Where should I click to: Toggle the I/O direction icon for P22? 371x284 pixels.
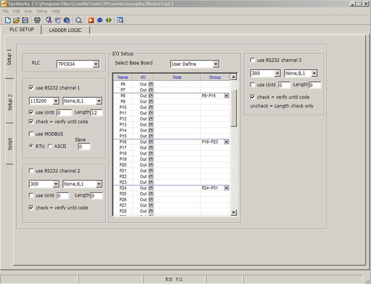tap(151, 176)
